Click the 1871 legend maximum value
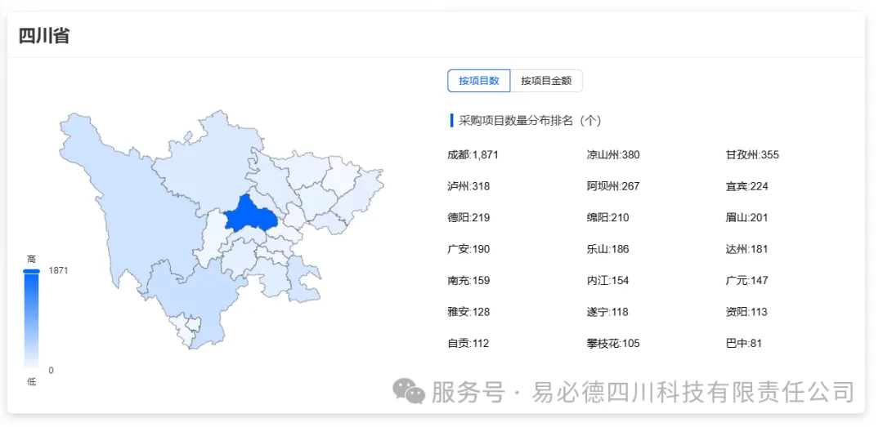This screenshot has height=427, width=883. click(59, 270)
